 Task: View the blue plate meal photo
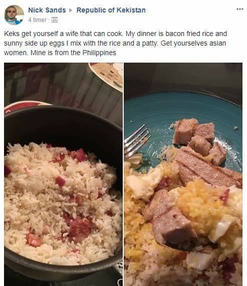pos(183,174)
